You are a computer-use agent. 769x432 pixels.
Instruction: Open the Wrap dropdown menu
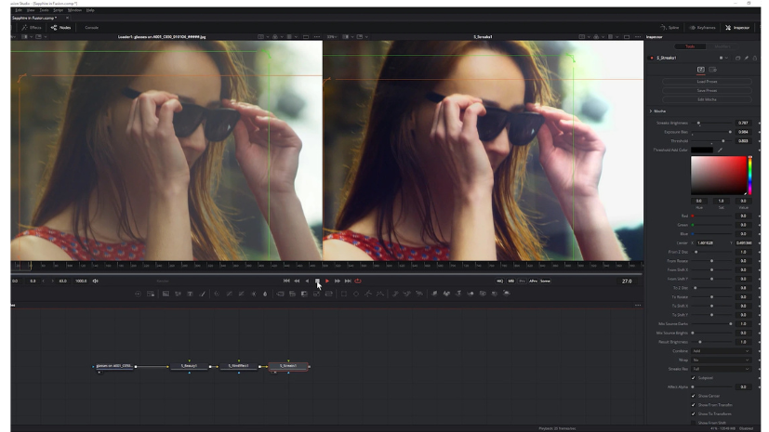click(x=721, y=360)
